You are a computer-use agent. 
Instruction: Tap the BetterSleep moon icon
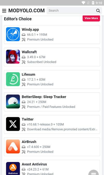point(13,102)
